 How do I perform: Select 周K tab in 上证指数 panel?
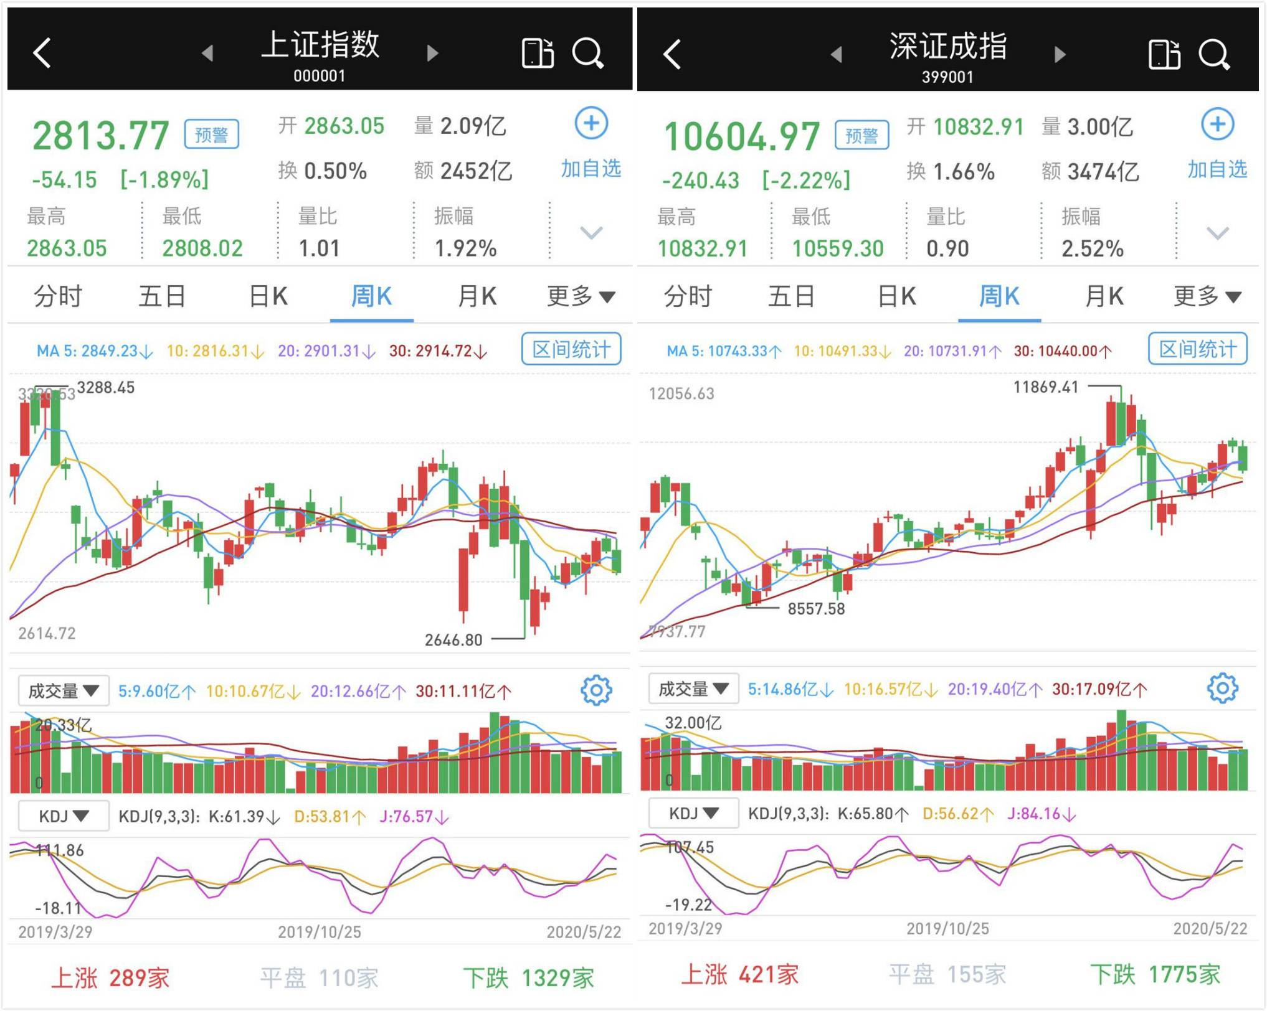tap(372, 296)
